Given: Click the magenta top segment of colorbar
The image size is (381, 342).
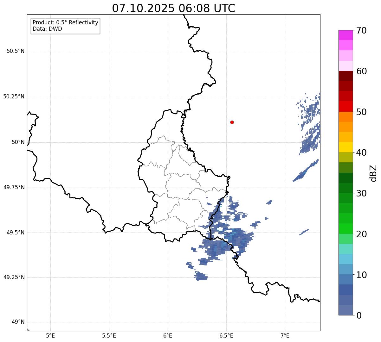Looking at the screenshot, I should click(345, 35).
